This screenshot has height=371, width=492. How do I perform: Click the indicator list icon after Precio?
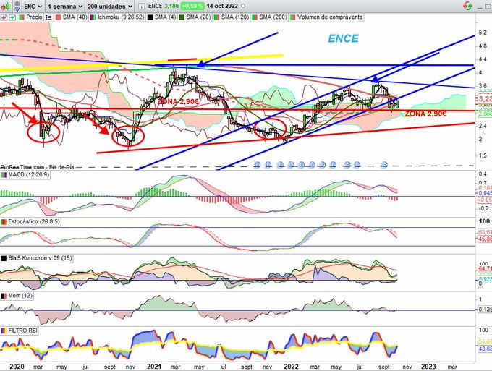(x=48, y=17)
